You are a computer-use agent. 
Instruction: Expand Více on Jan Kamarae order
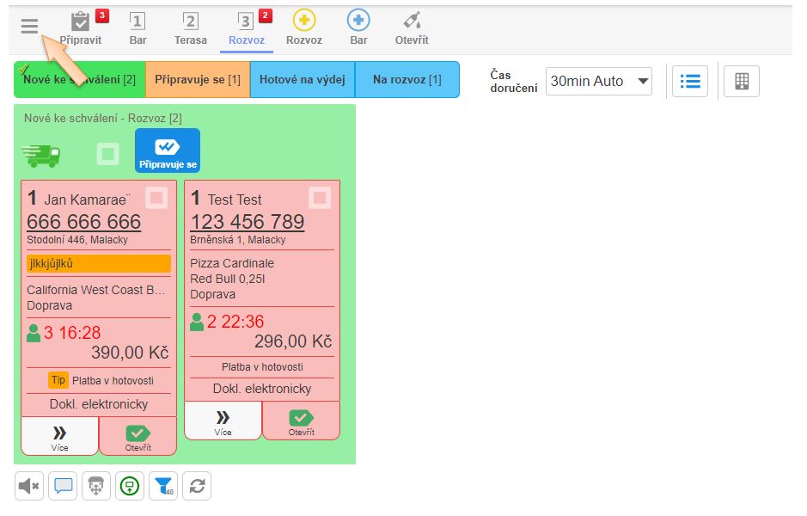coord(59,436)
